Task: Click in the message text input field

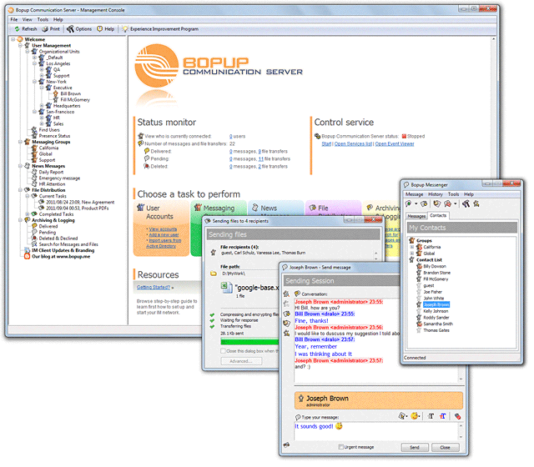Action: point(375,431)
